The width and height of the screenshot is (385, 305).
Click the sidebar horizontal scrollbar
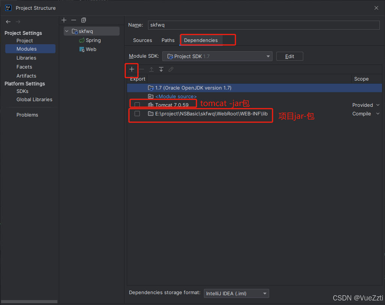click(x=29, y=302)
